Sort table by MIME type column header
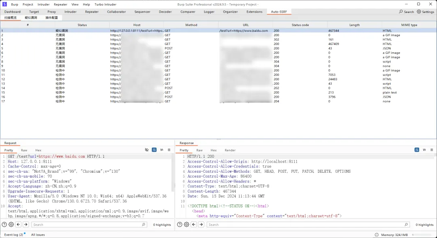437x238 pixels. pyautogui.click(x=409, y=25)
